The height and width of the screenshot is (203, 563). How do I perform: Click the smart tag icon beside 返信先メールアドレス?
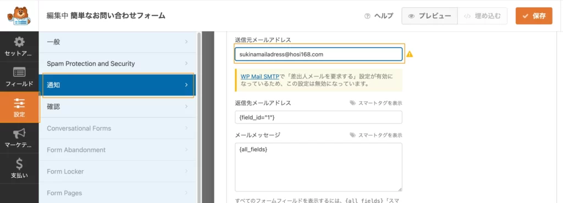pyautogui.click(x=353, y=103)
